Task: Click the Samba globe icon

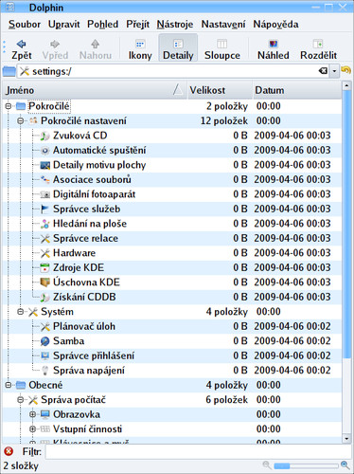Action: (45, 341)
